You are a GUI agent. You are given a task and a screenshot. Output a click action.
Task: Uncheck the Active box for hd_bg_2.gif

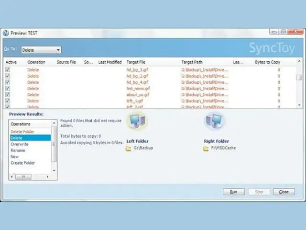(x=8, y=76)
